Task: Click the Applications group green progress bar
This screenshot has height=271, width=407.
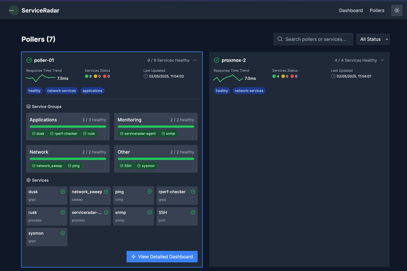Action: tap(68, 127)
